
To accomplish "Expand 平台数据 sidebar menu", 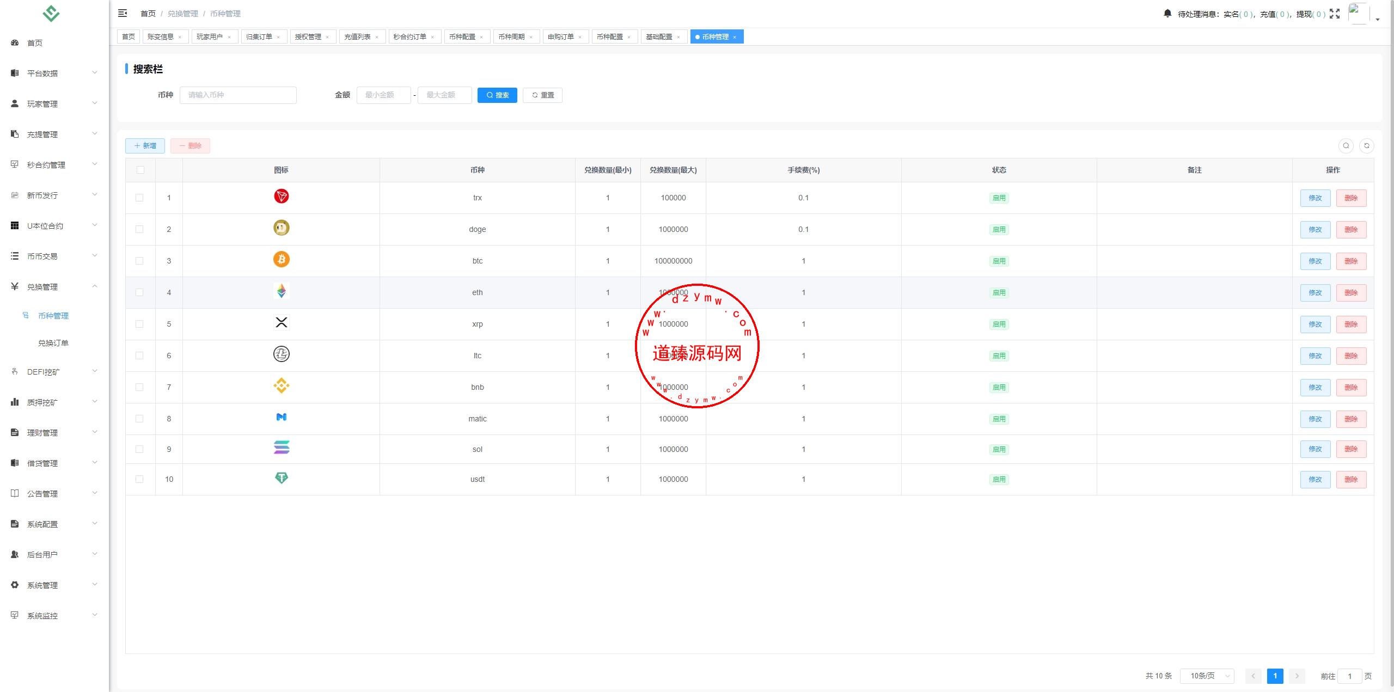I will click(x=54, y=74).
